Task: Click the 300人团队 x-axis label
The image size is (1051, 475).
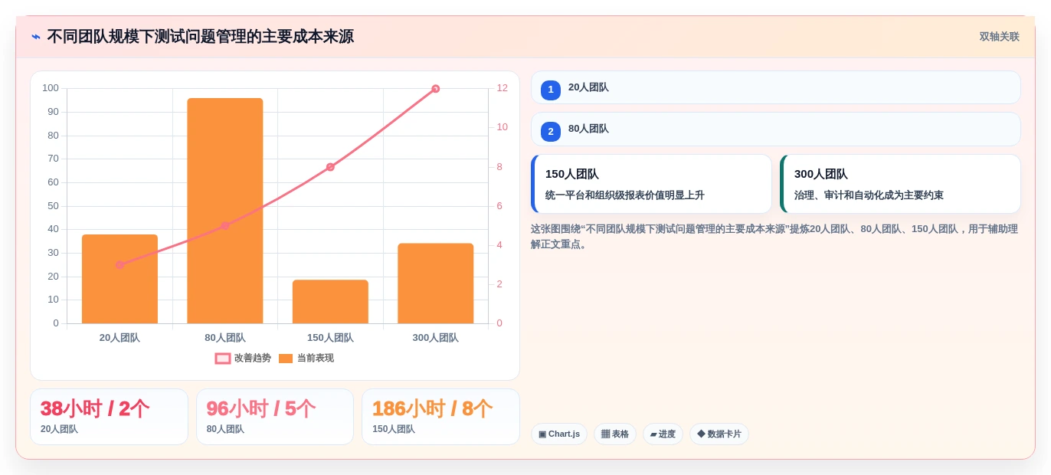Action: tap(436, 338)
